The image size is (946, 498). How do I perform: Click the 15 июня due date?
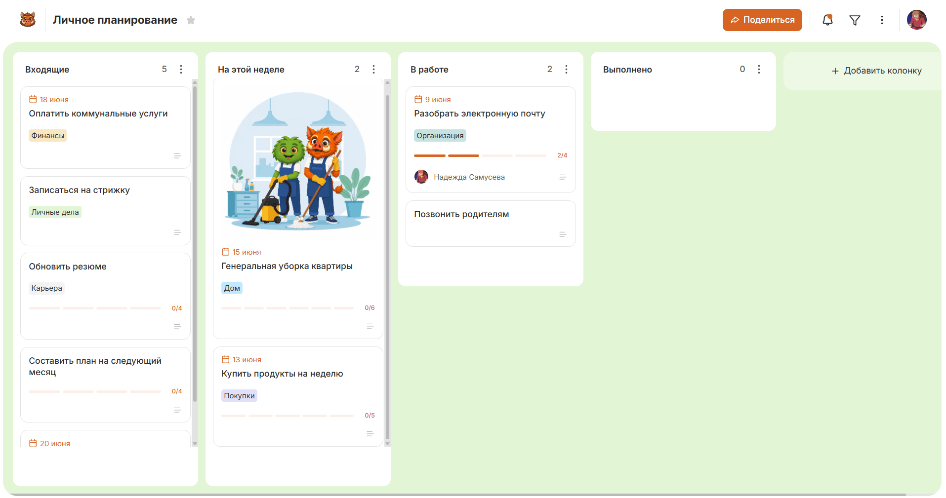tap(242, 252)
